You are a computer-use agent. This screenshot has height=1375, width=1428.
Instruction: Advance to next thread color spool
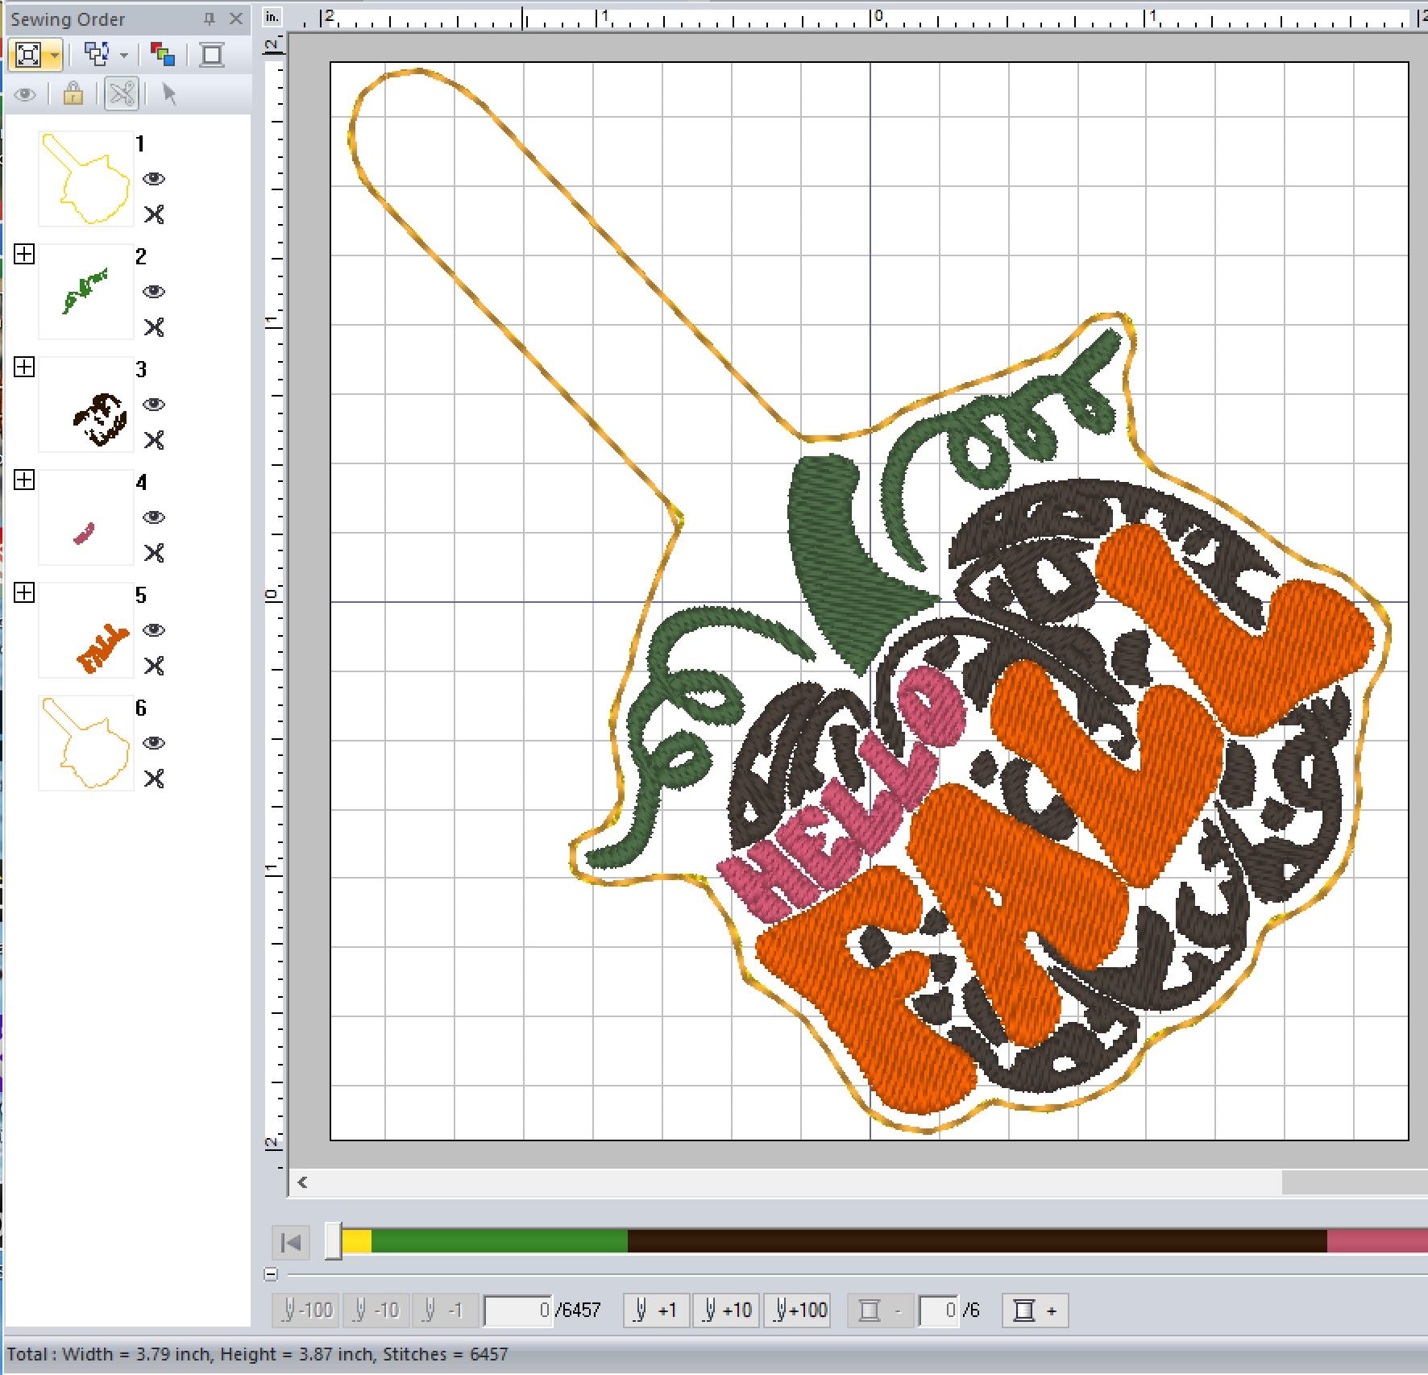(x=1035, y=1311)
